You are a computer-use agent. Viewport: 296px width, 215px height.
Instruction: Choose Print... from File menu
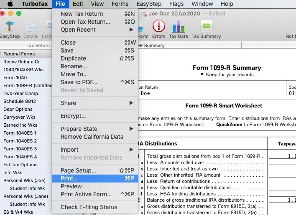pyautogui.click(x=95, y=178)
